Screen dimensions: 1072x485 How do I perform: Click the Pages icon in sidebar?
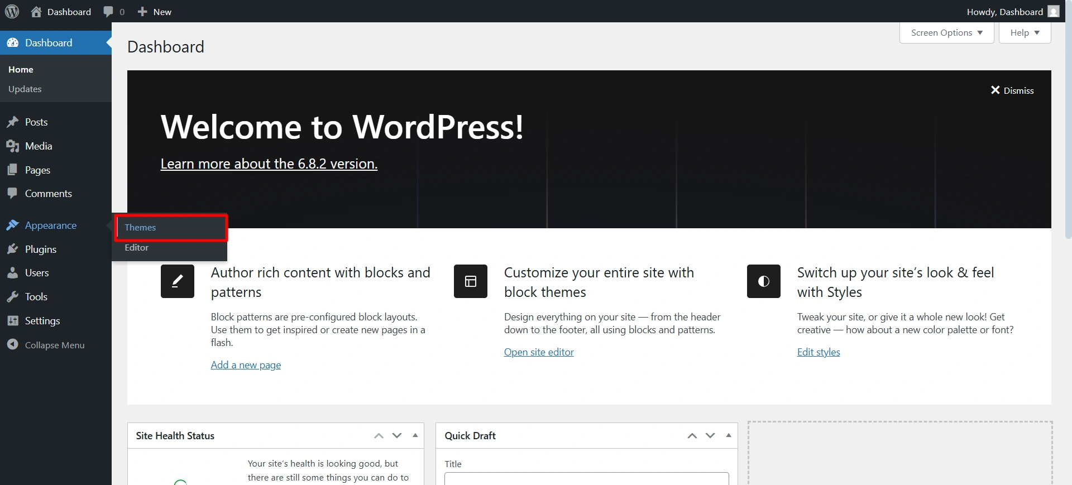click(x=12, y=170)
